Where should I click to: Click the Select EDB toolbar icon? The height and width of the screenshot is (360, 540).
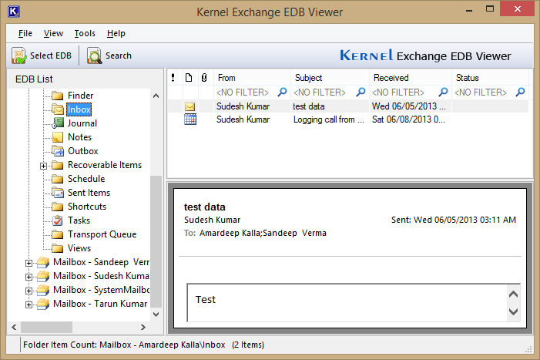(19, 56)
